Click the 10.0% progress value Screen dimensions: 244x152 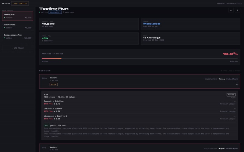click(230, 54)
